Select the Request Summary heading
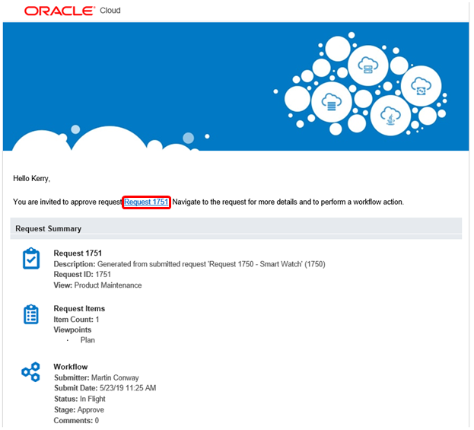 [49, 228]
